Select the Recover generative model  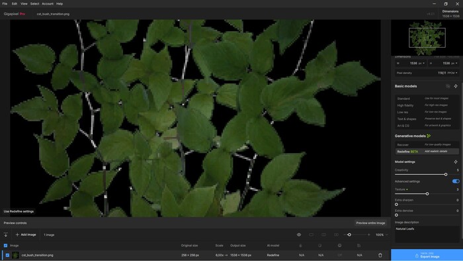[x=427, y=144]
